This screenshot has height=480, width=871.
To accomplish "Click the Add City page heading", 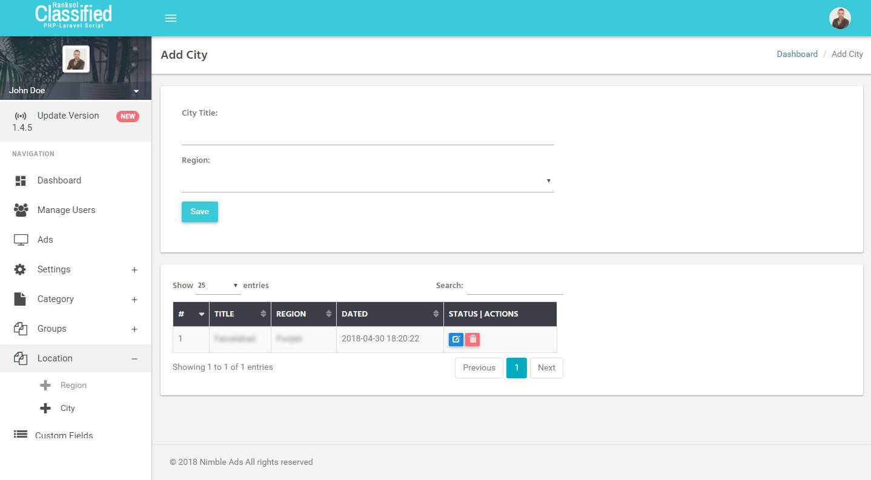I will pos(184,55).
